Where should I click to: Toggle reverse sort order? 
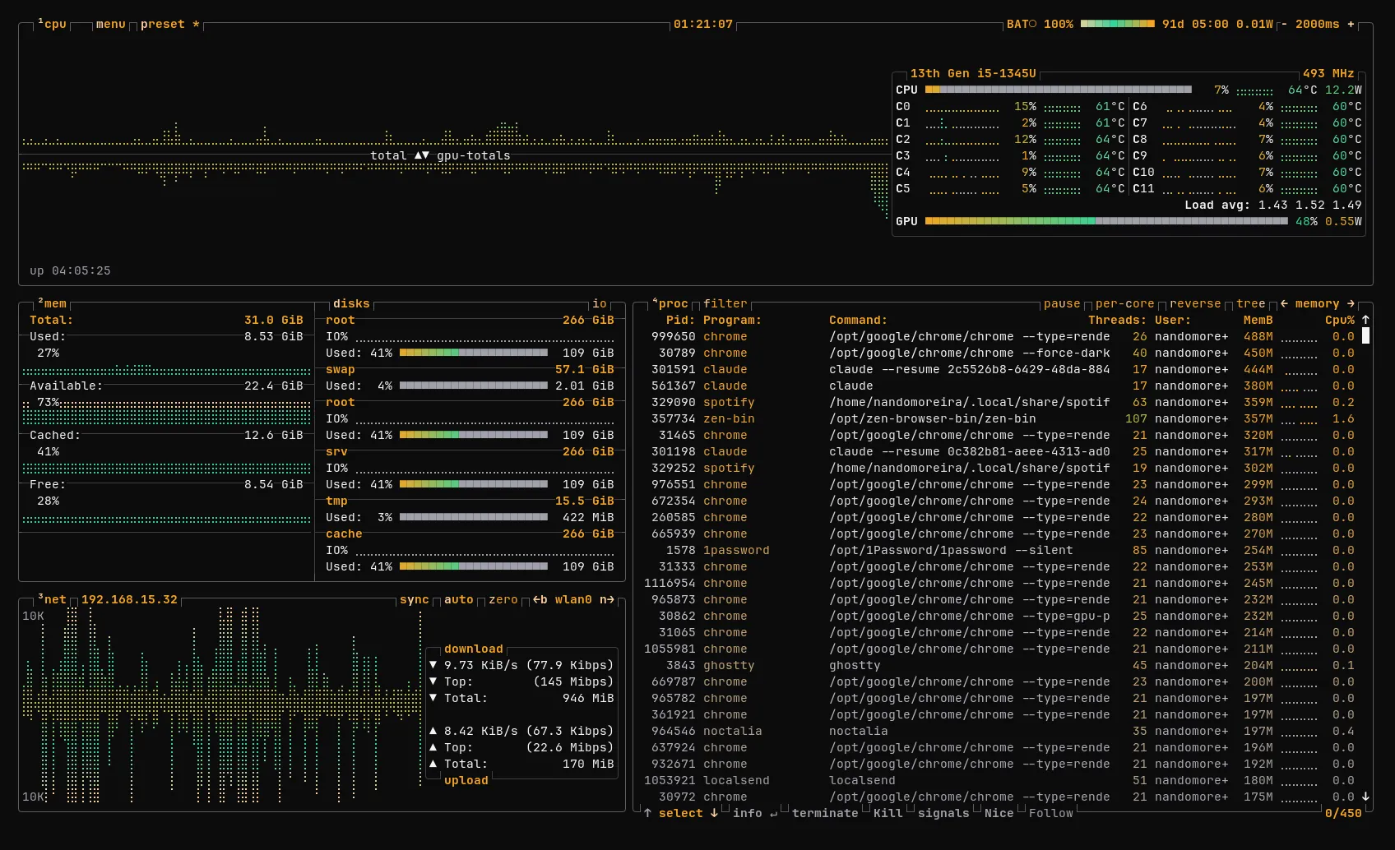(x=1195, y=303)
